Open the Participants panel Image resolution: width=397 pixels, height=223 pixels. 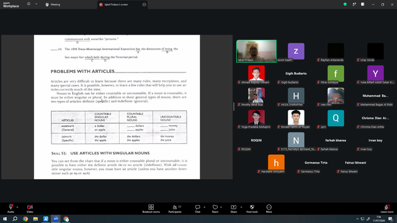(x=175, y=208)
